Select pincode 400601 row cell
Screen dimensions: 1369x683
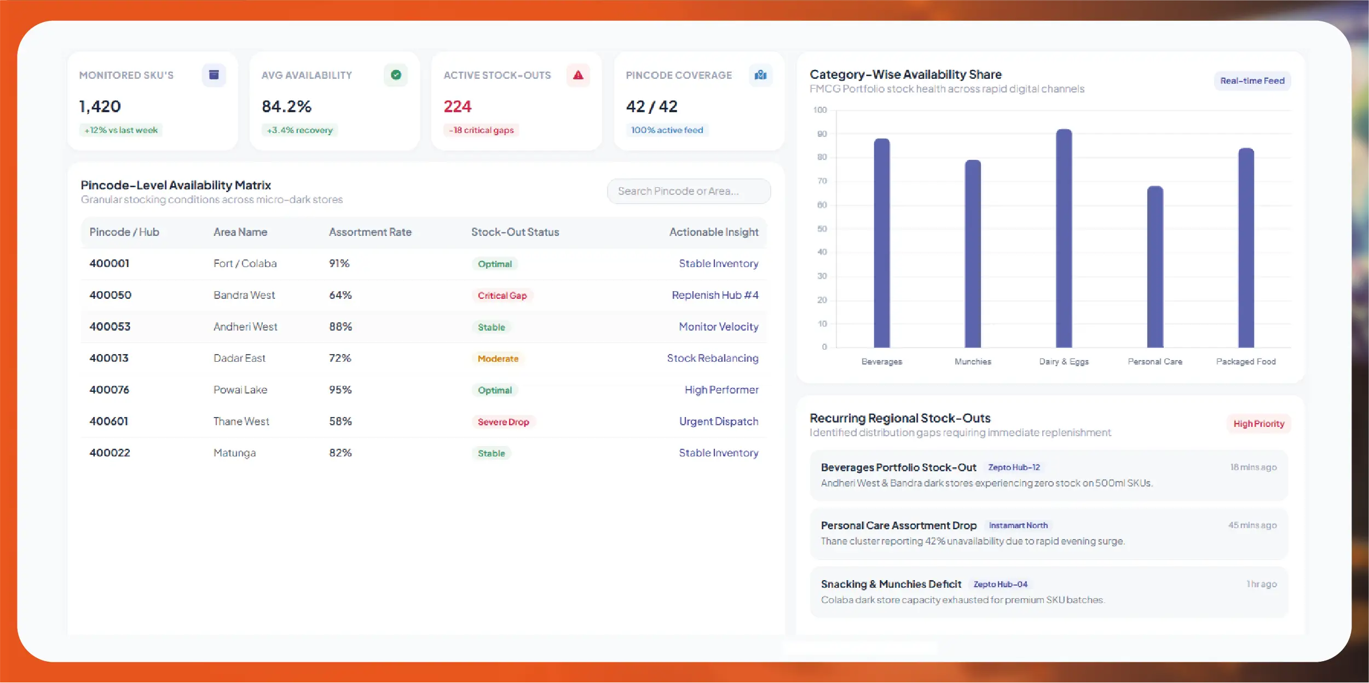108,421
